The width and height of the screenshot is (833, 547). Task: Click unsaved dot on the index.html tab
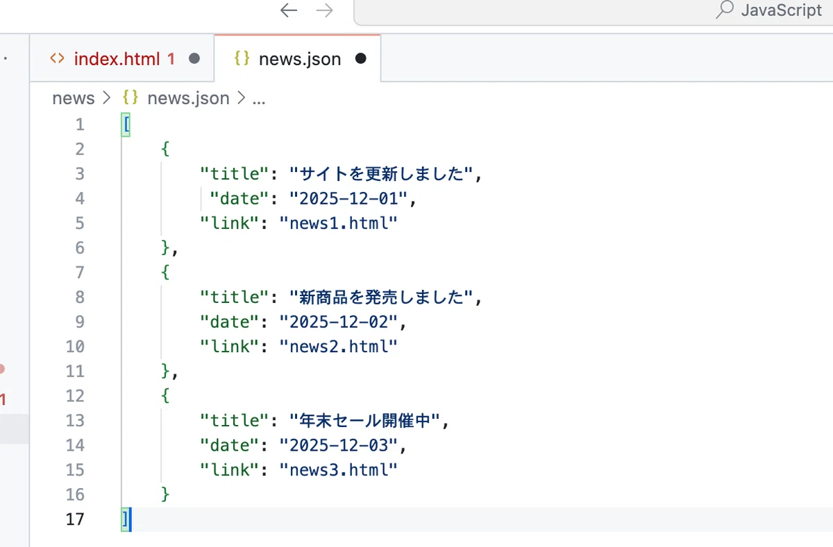pos(194,59)
